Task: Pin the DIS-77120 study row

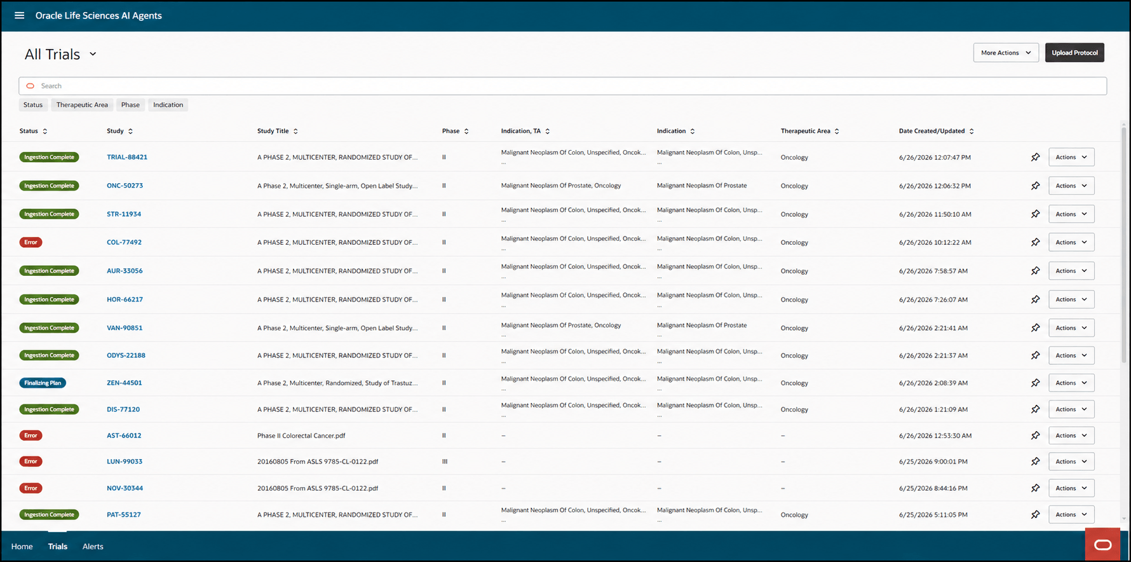Action: point(1035,409)
